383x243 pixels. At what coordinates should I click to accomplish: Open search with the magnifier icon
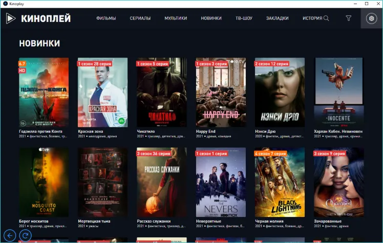pos(326,18)
